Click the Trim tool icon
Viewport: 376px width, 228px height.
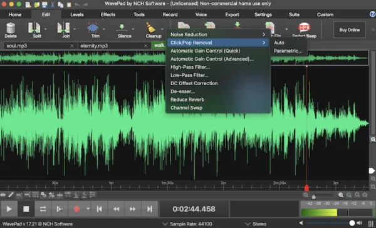click(x=93, y=28)
